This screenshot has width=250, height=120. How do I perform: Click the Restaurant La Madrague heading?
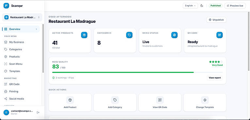point(72,21)
